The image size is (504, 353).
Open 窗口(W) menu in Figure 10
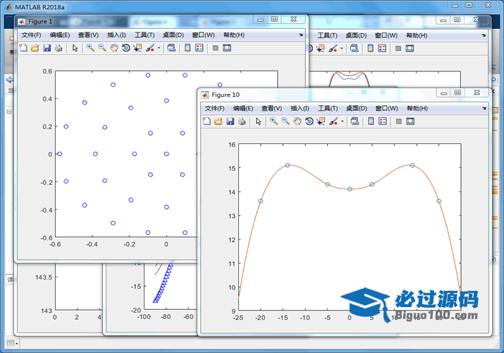point(387,108)
